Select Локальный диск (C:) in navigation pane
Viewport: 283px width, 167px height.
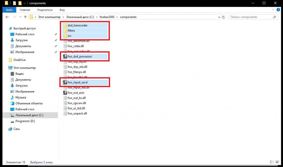pos(29,115)
